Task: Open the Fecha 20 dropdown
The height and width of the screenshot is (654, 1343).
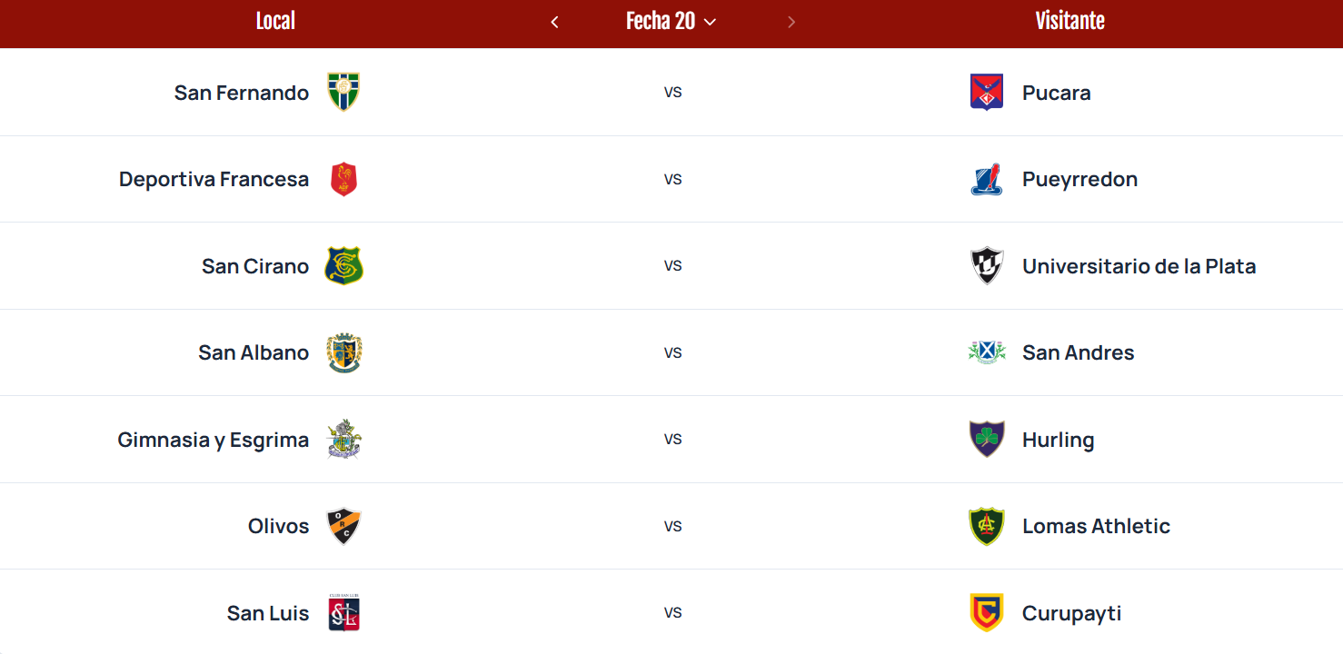Action: pos(671,22)
